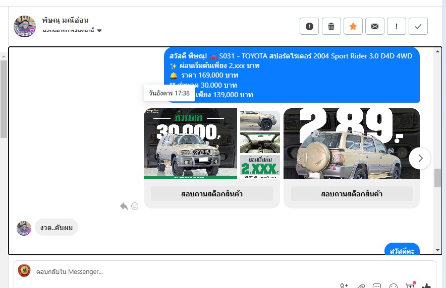The width and height of the screenshot is (446, 288).
Task: Attach a file with the paperclip icon
Action: coord(361,286)
